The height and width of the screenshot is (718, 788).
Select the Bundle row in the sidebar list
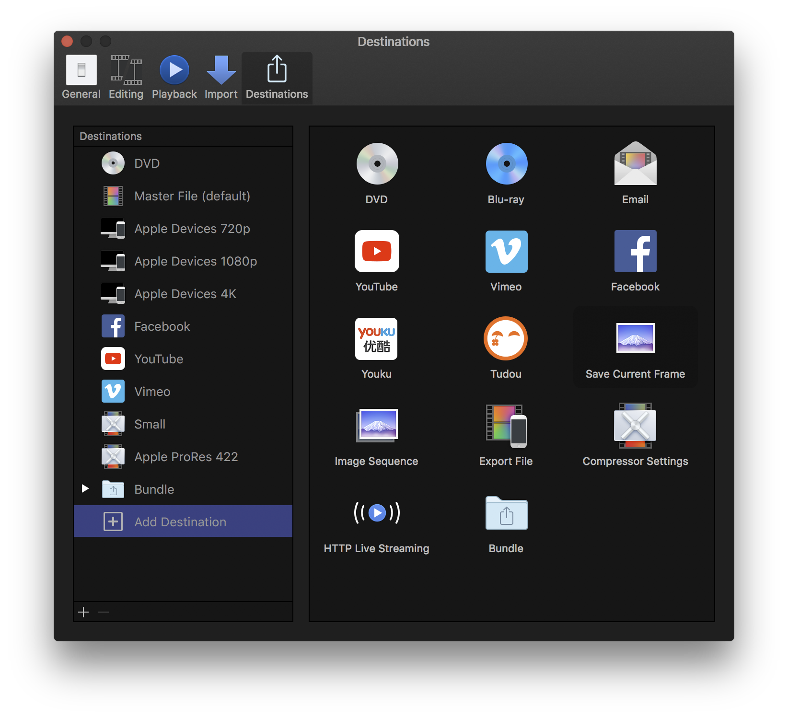183,489
